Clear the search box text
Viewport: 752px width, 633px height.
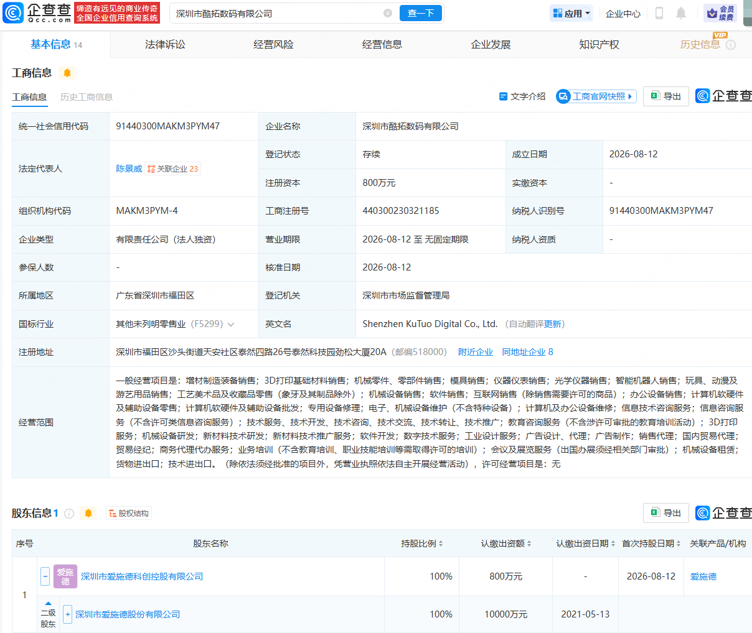coord(388,13)
